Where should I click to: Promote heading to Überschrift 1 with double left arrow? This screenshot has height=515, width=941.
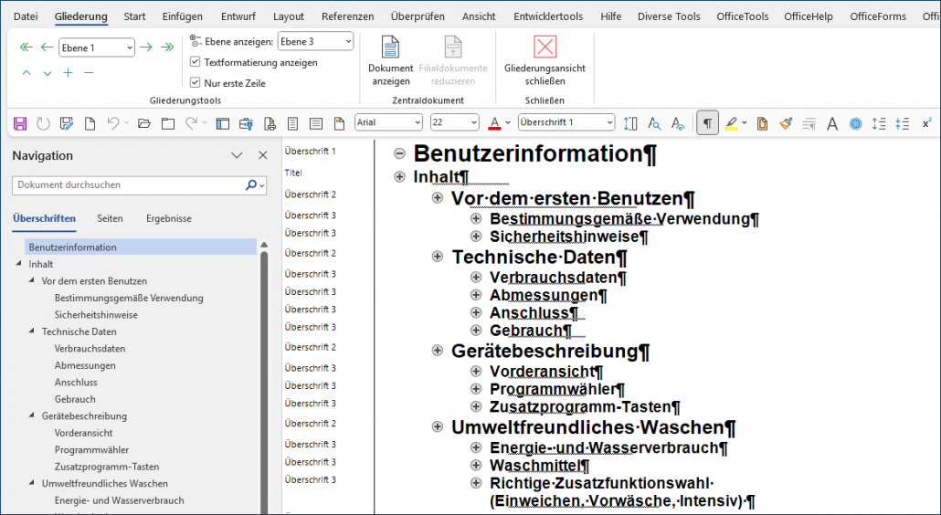[x=26, y=47]
